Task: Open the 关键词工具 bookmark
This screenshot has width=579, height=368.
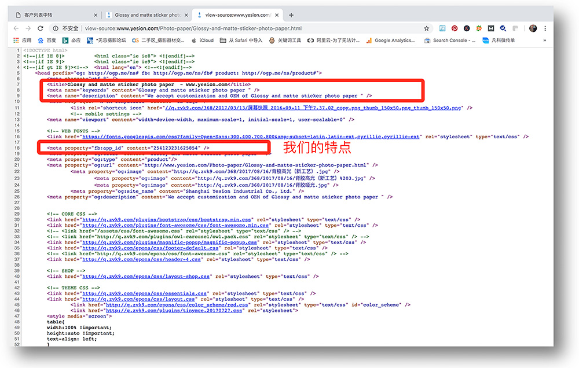Action: click(x=285, y=41)
